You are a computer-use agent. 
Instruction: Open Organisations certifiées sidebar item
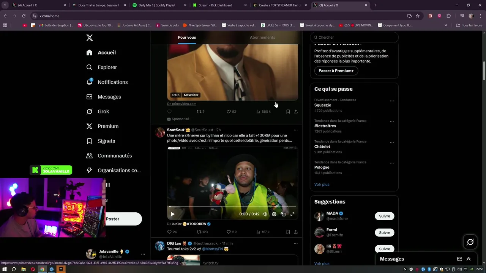(114, 171)
